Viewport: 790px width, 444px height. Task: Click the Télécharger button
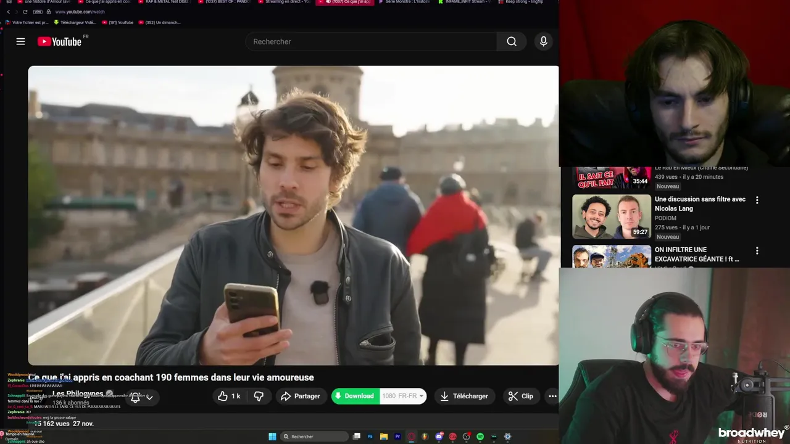(x=464, y=396)
